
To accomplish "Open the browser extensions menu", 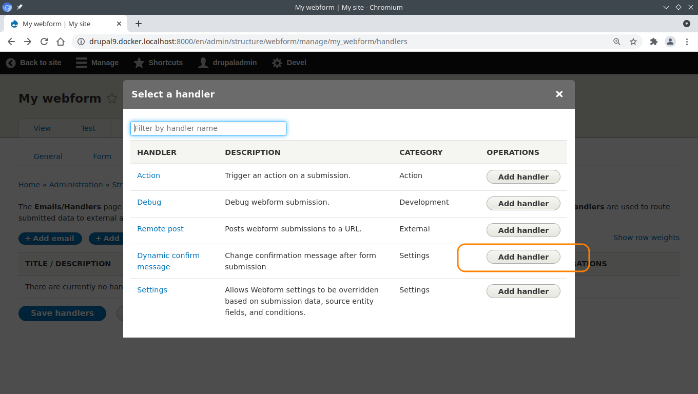I will (654, 42).
